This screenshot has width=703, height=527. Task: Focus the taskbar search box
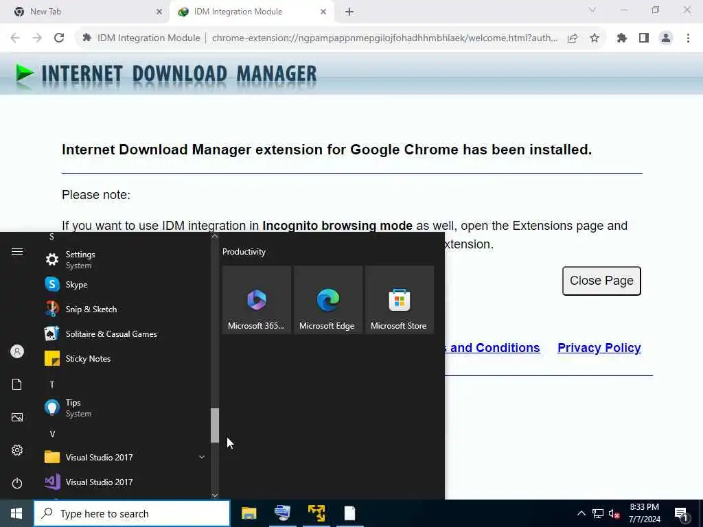point(132,513)
